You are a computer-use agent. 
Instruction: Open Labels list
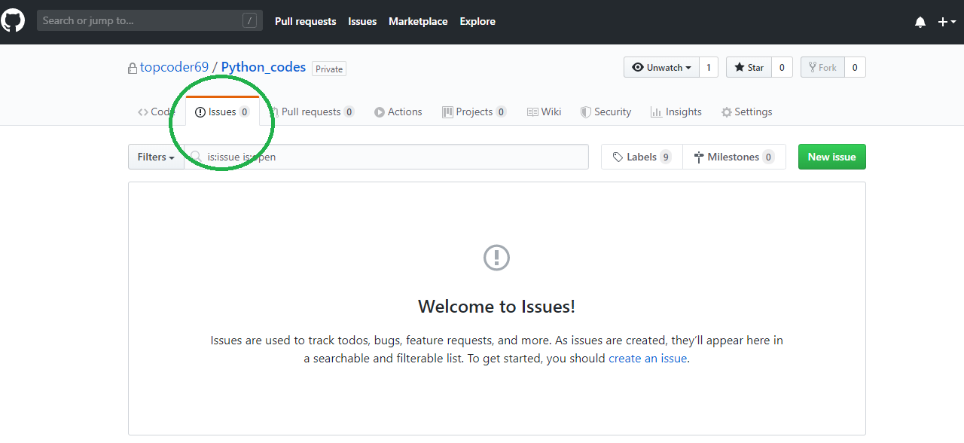click(642, 157)
